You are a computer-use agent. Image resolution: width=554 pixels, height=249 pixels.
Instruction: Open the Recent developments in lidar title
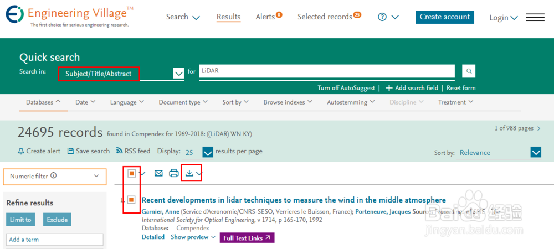(294, 200)
